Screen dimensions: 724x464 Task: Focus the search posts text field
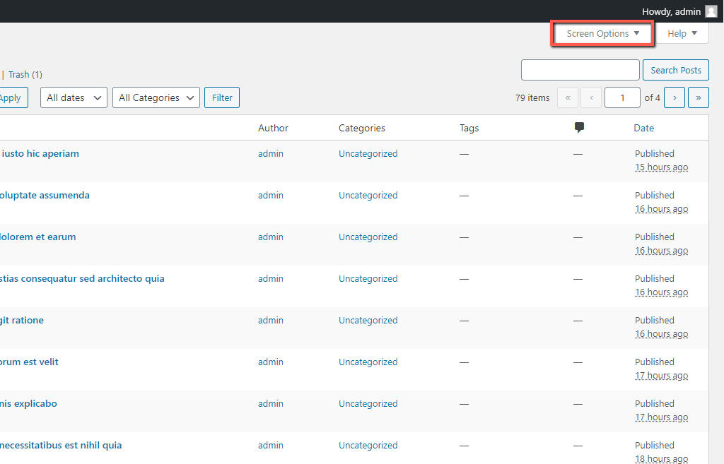pyautogui.click(x=580, y=70)
